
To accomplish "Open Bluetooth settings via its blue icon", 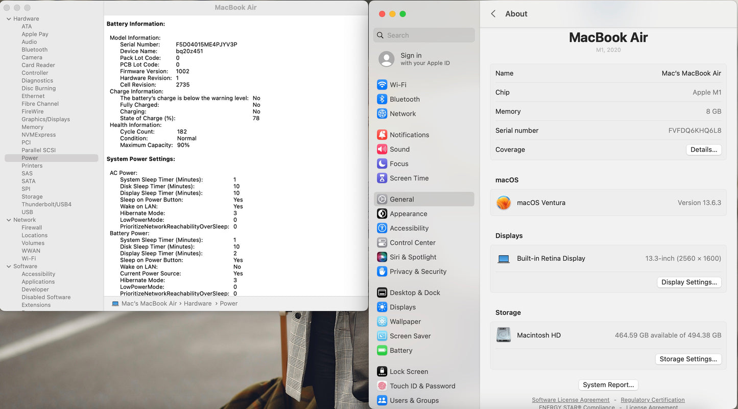I will [382, 99].
